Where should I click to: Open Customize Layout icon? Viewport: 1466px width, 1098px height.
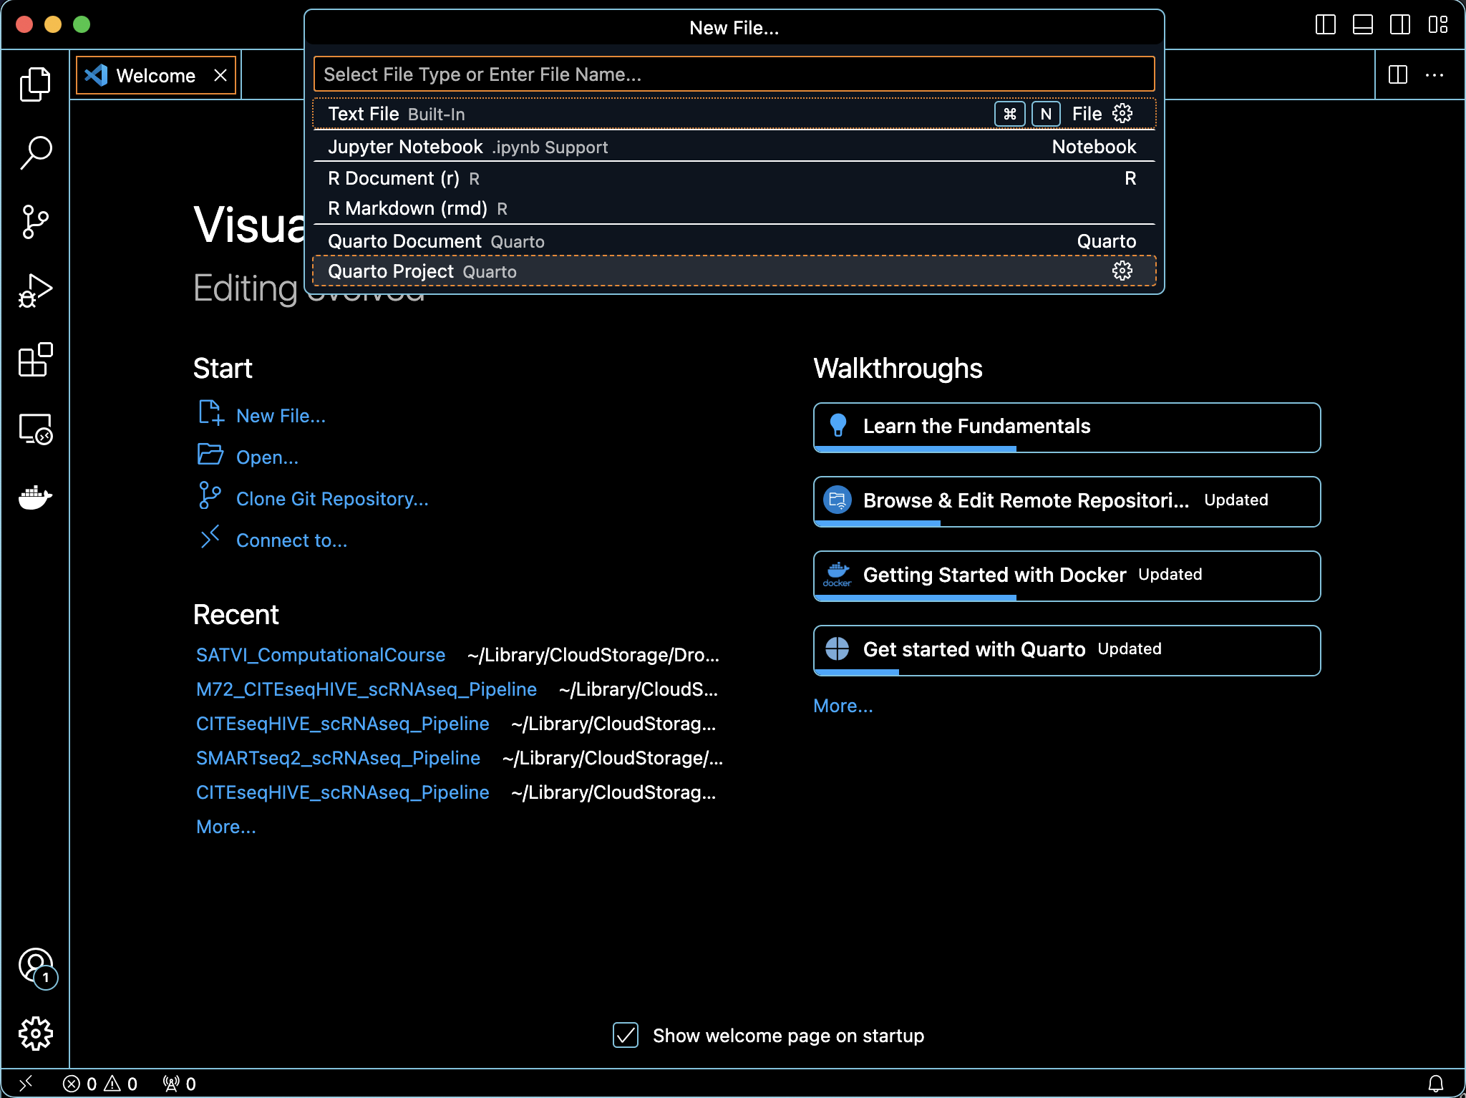tap(1437, 25)
